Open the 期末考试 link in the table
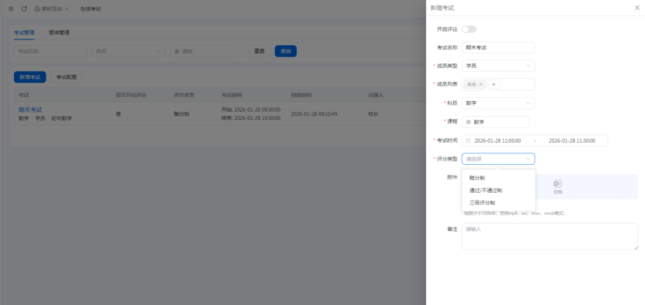Viewport: 645px width, 305px height. coord(30,110)
